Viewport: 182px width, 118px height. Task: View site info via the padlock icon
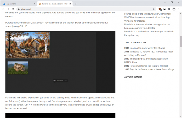[x=18, y=9]
